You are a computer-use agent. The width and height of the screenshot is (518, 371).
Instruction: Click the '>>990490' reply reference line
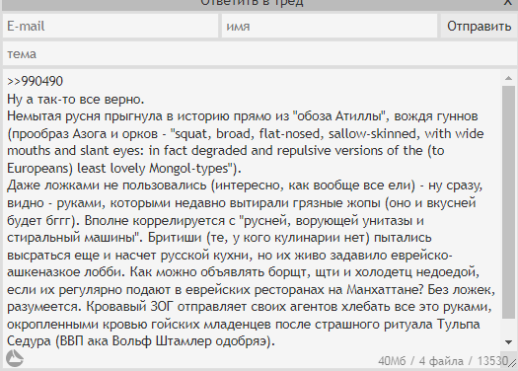coord(35,81)
